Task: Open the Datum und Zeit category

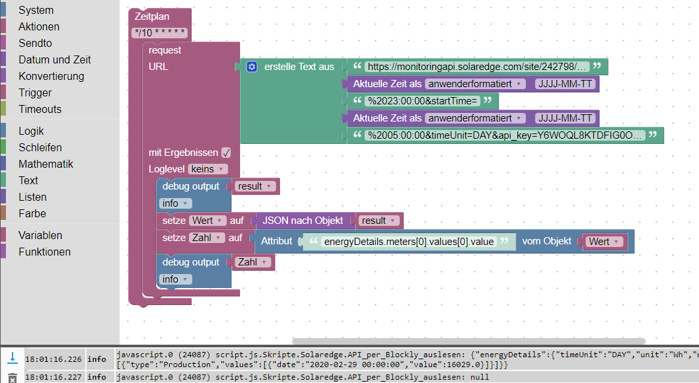Action: point(54,59)
